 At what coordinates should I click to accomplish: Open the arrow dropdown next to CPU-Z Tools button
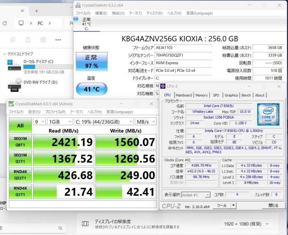pos(233,205)
